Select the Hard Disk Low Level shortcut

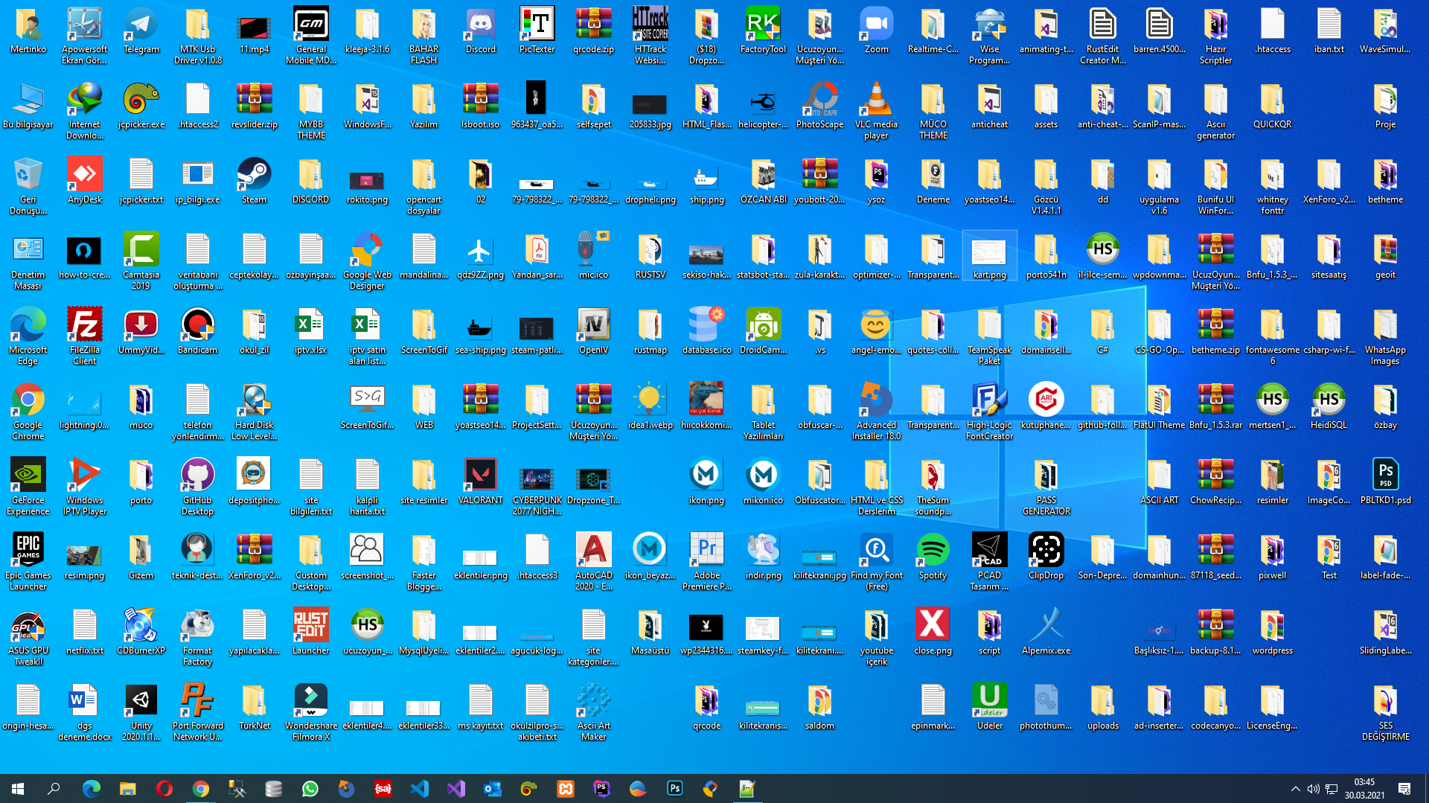[255, 412]
